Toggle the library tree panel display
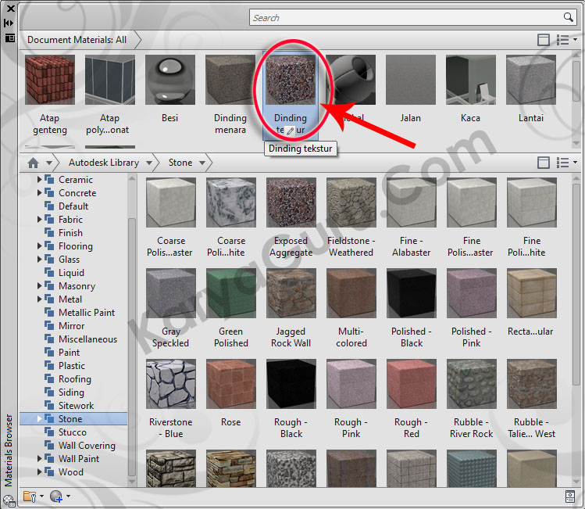The height and width of the screenshot is (509, 585). pyautogui.click(x=544, y=163)
